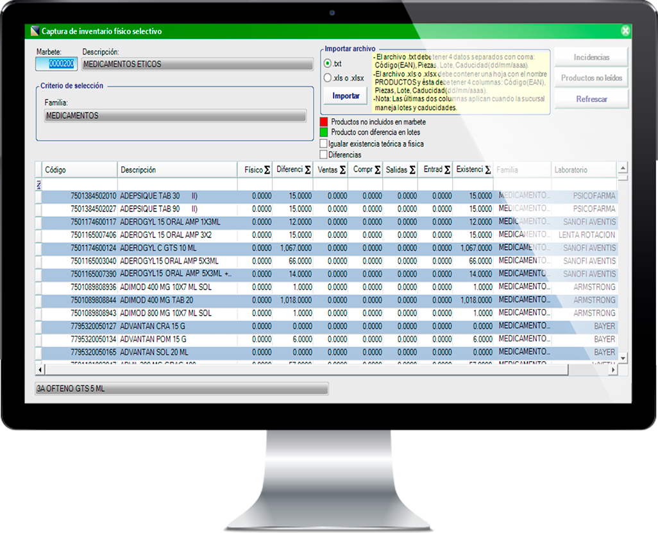The height and width of the screenshot is (533, 658).
Task: Click the red Productos no incluidos swatch
Action: 324,122
